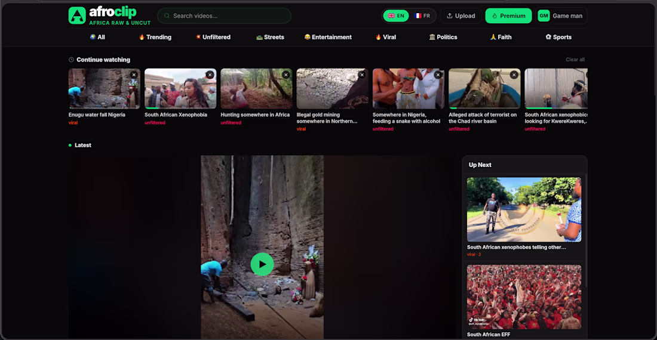
Task: Open xenophobics looking for KwereKweres thumbnail
Action: tap(556, 89)
